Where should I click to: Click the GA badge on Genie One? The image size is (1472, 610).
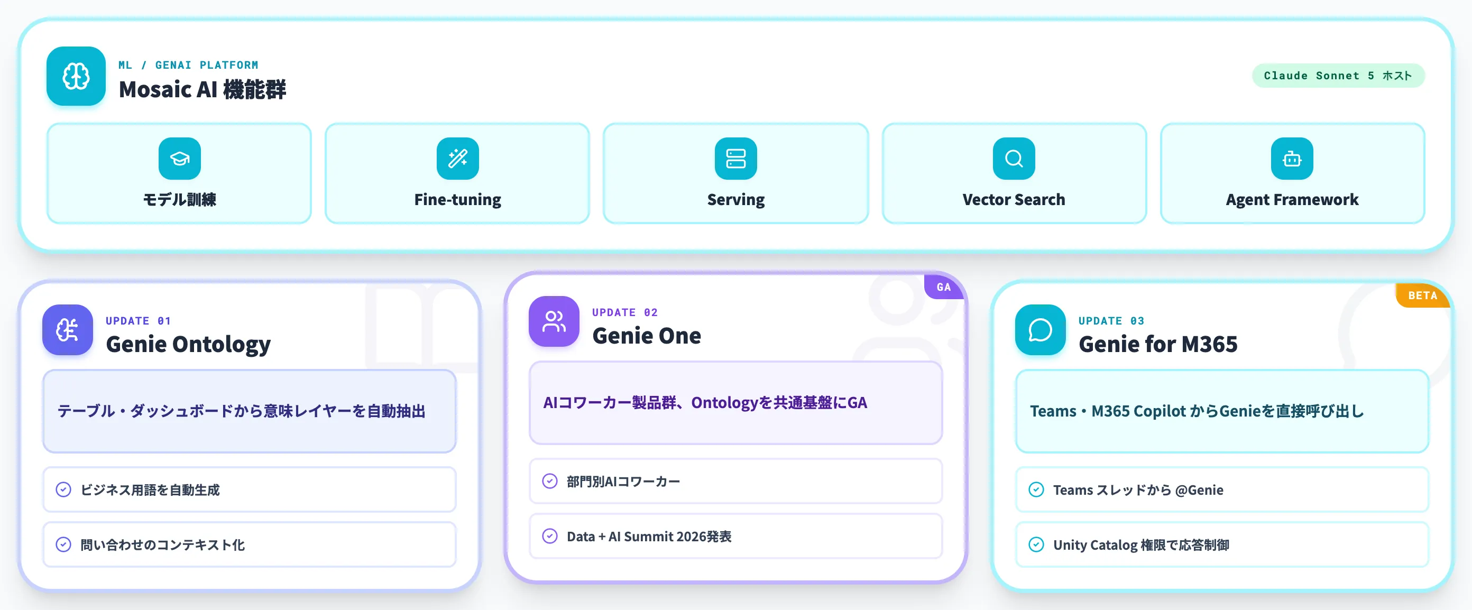[x=943, y=286]
